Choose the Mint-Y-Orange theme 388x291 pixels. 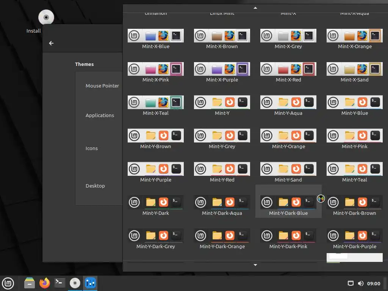288,136
